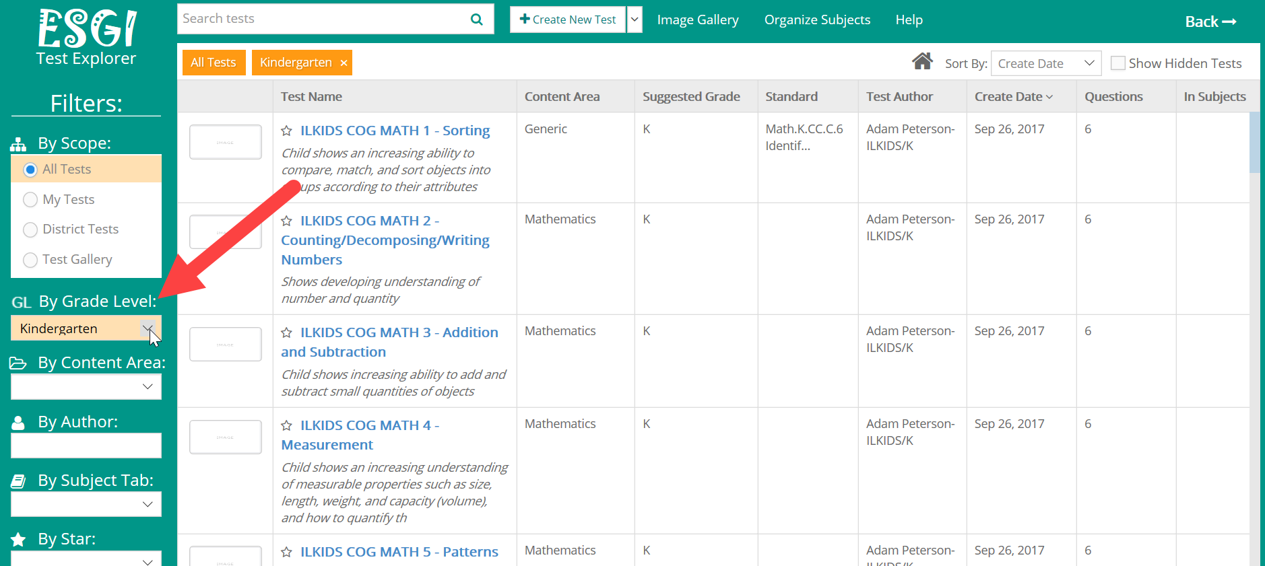The width and height of the screenshot is (1265, 566).
Task: Click the thumbnail of the MATH 4 Measurement test
Action: point(226,437)
